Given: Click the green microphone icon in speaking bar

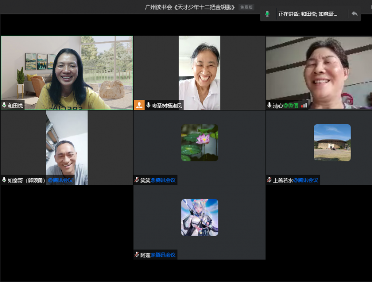Looking at the screenshot, I should click(267, 14).
